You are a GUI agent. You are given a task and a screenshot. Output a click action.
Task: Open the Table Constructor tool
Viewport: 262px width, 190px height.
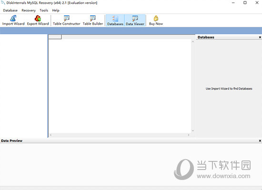click(67, 20)
